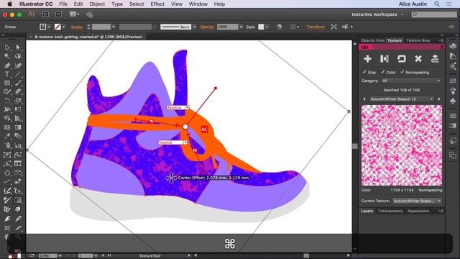The height and width of the screenshot is (259, 460).
Task: Toggle the Gray checkbox
Action: click(x=364, y=72)
